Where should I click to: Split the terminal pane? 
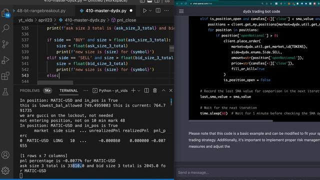coord(146,90)
